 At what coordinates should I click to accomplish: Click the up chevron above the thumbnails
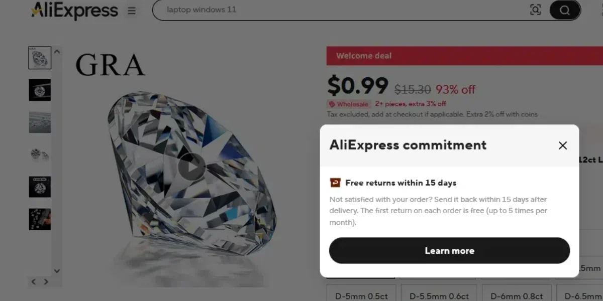coord(57,50)
